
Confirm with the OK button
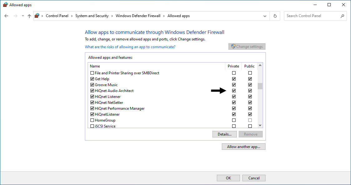pos(228,178)
